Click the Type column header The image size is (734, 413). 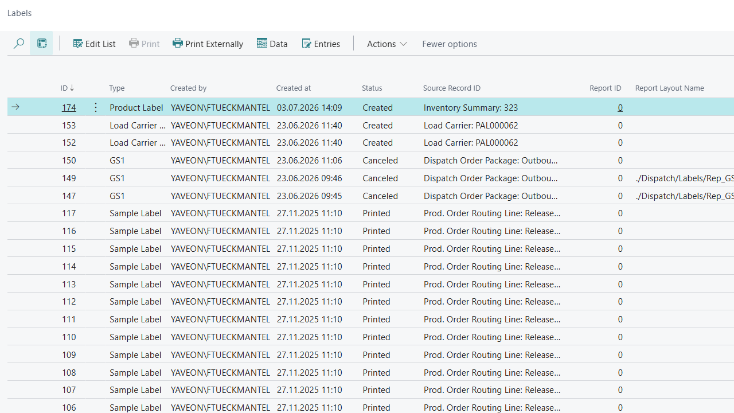117,88
